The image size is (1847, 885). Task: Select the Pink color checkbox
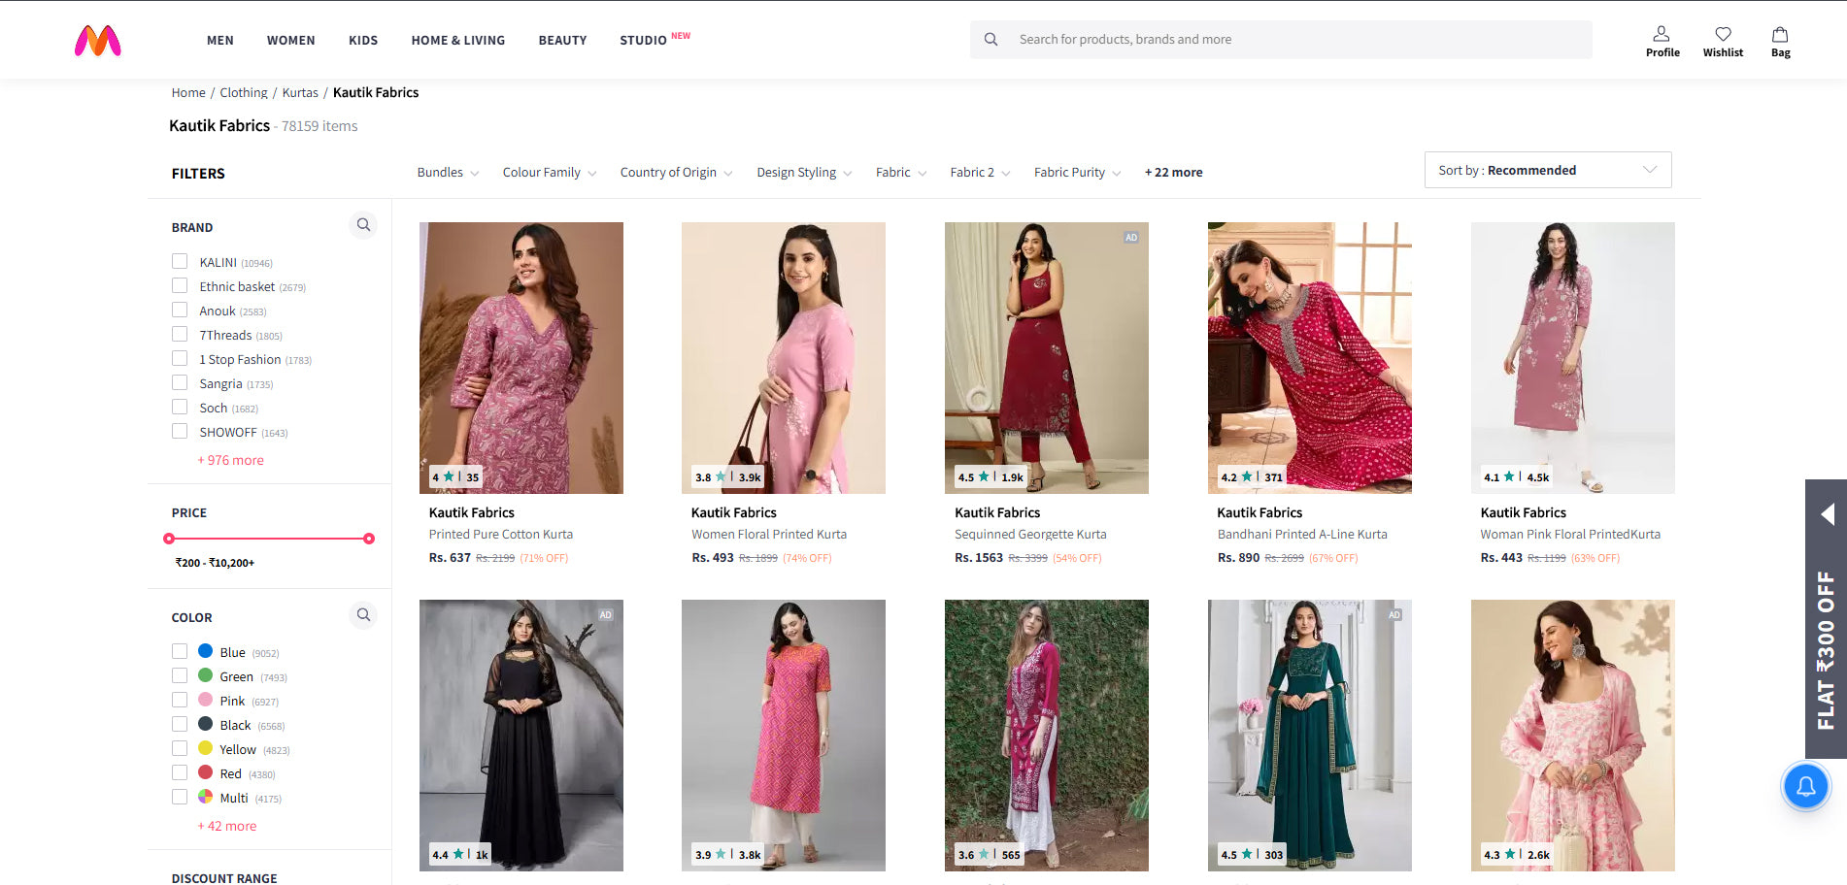pos(180,701)
